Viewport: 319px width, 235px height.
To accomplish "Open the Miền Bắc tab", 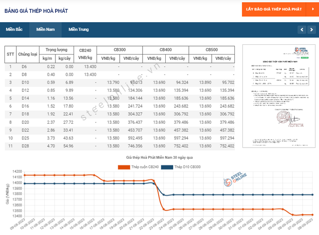I will coord(14,30).
